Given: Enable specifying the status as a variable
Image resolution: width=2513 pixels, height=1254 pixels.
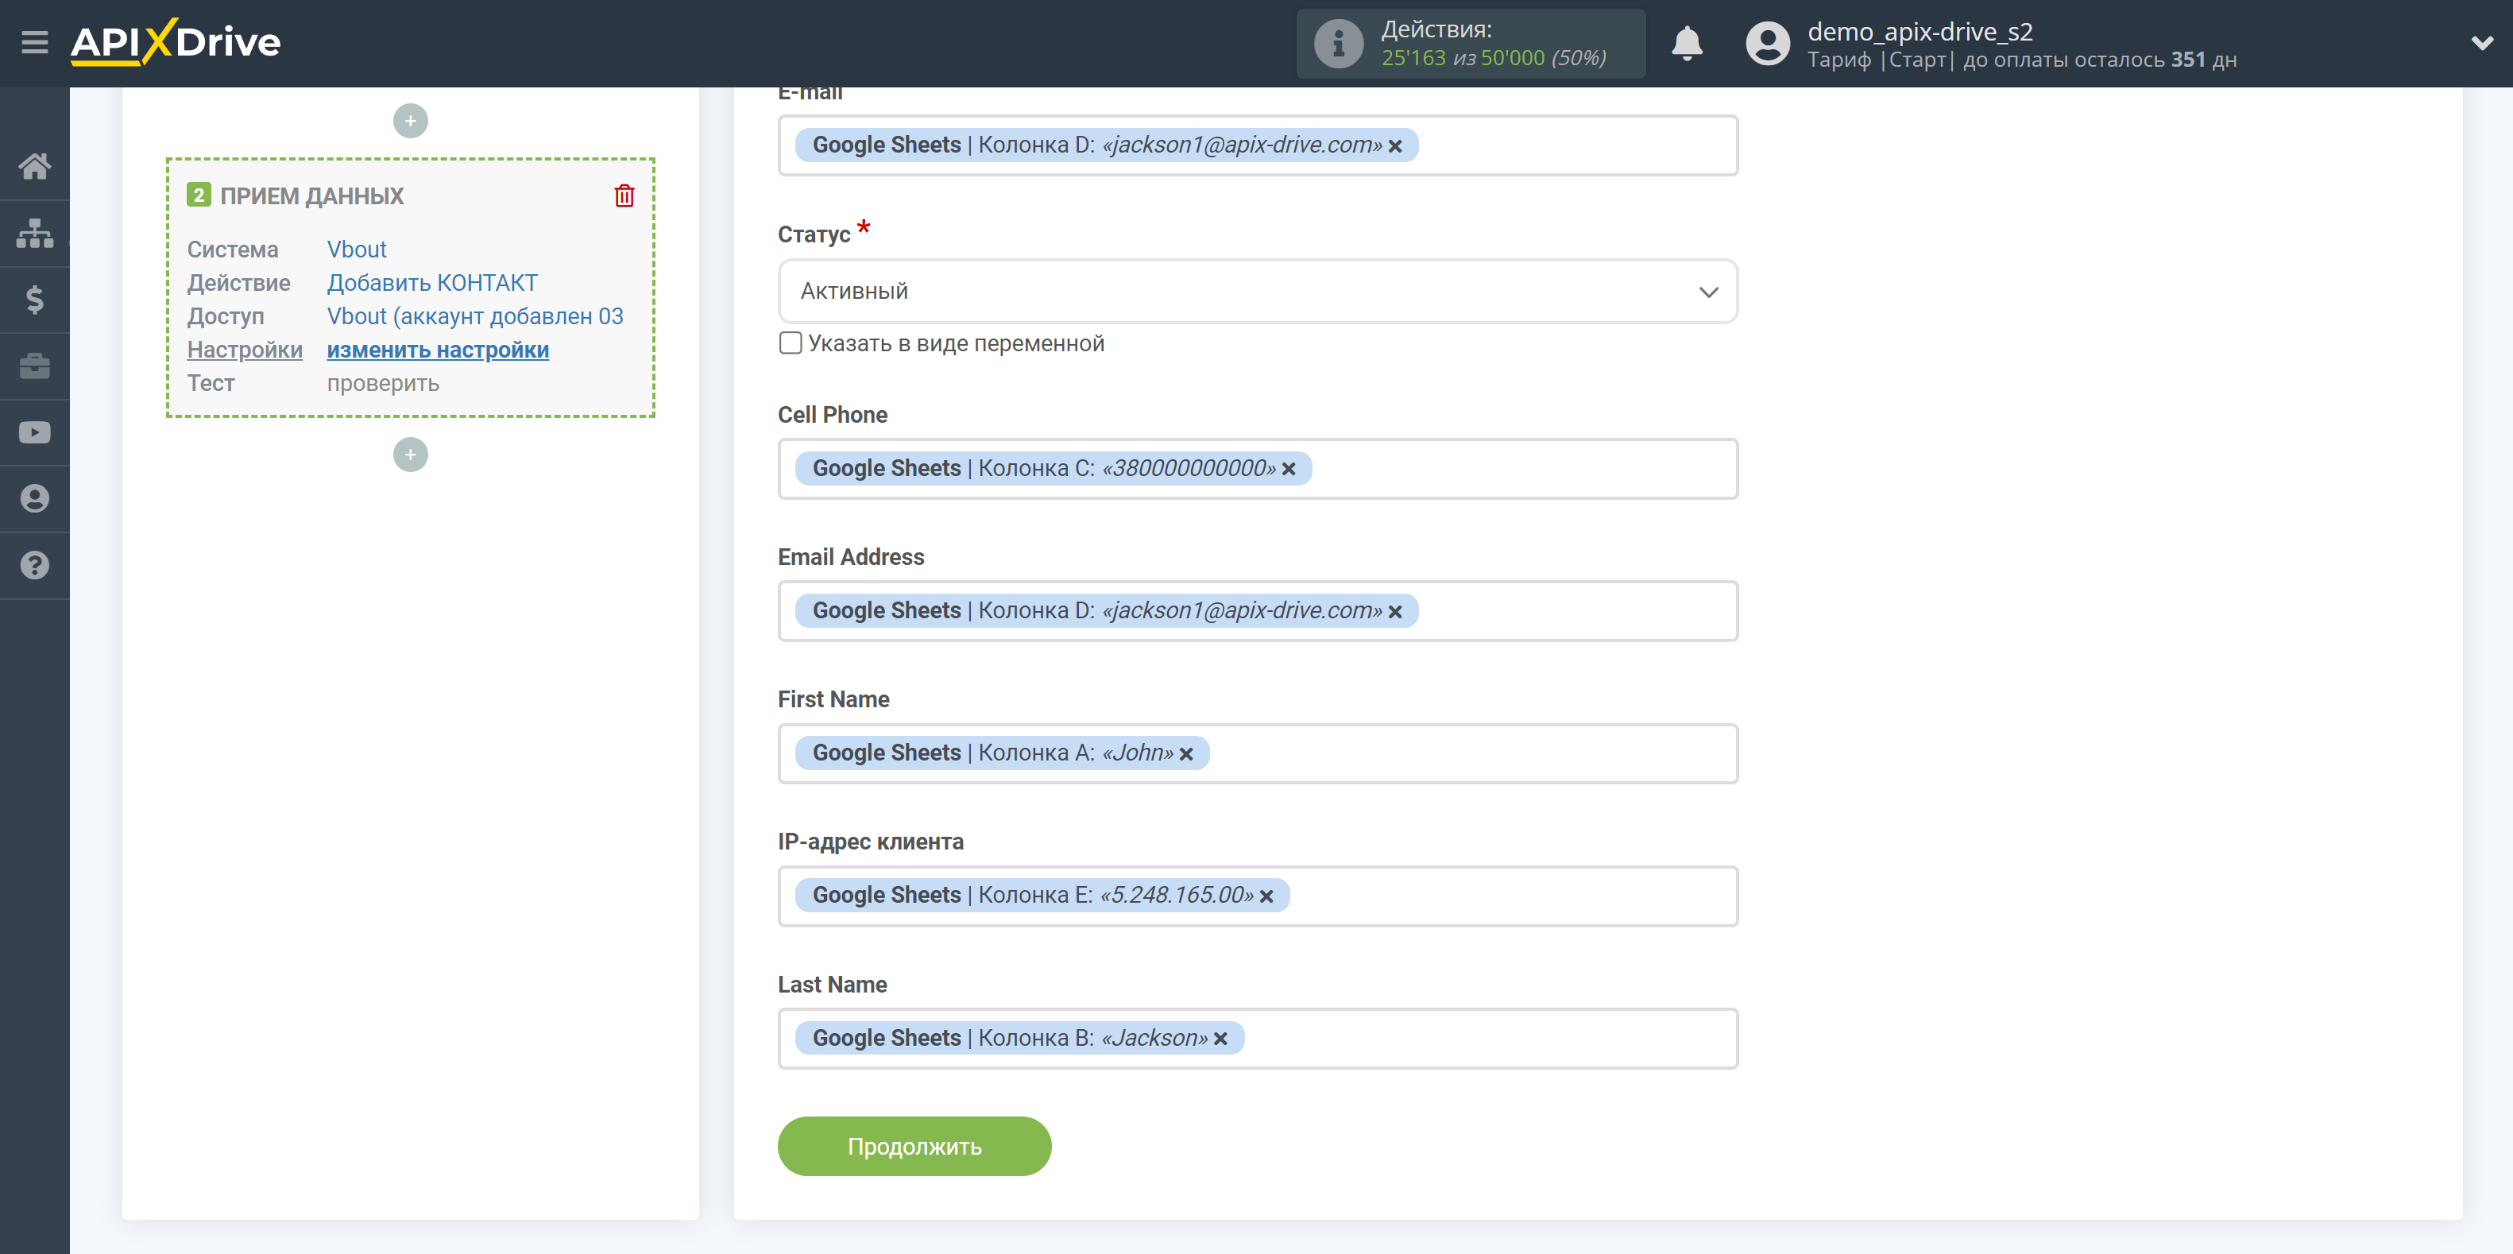Looking at the screenshot, I should (791, 343).
